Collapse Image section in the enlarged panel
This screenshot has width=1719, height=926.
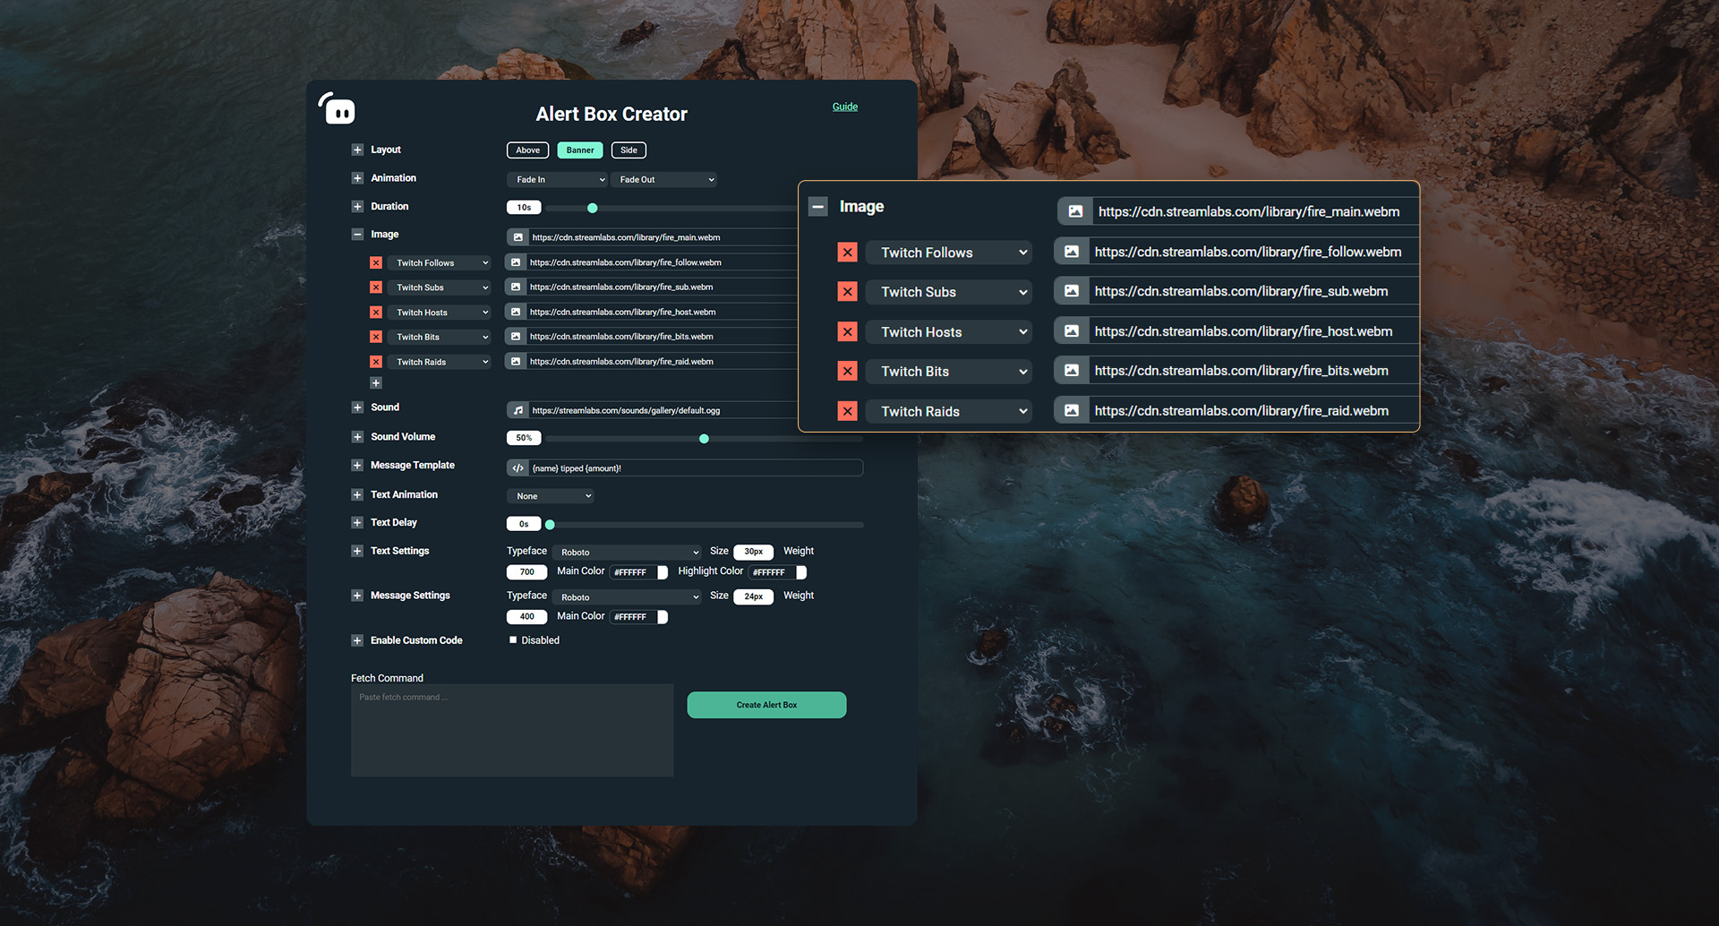coord(817,207)
